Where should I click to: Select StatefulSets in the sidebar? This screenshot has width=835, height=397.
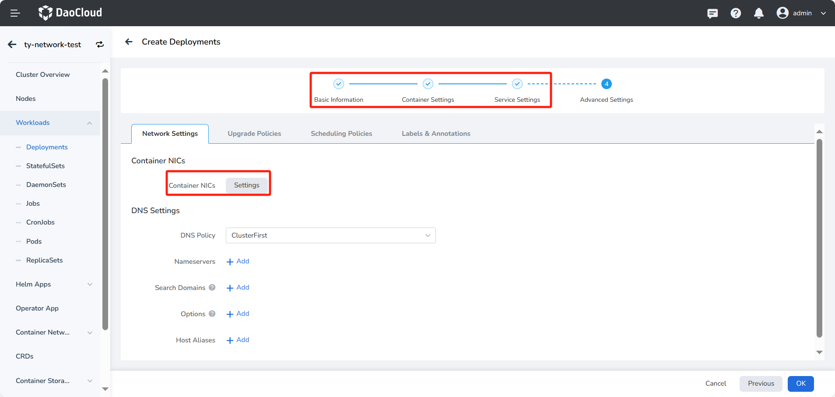(x=46, y=166)
